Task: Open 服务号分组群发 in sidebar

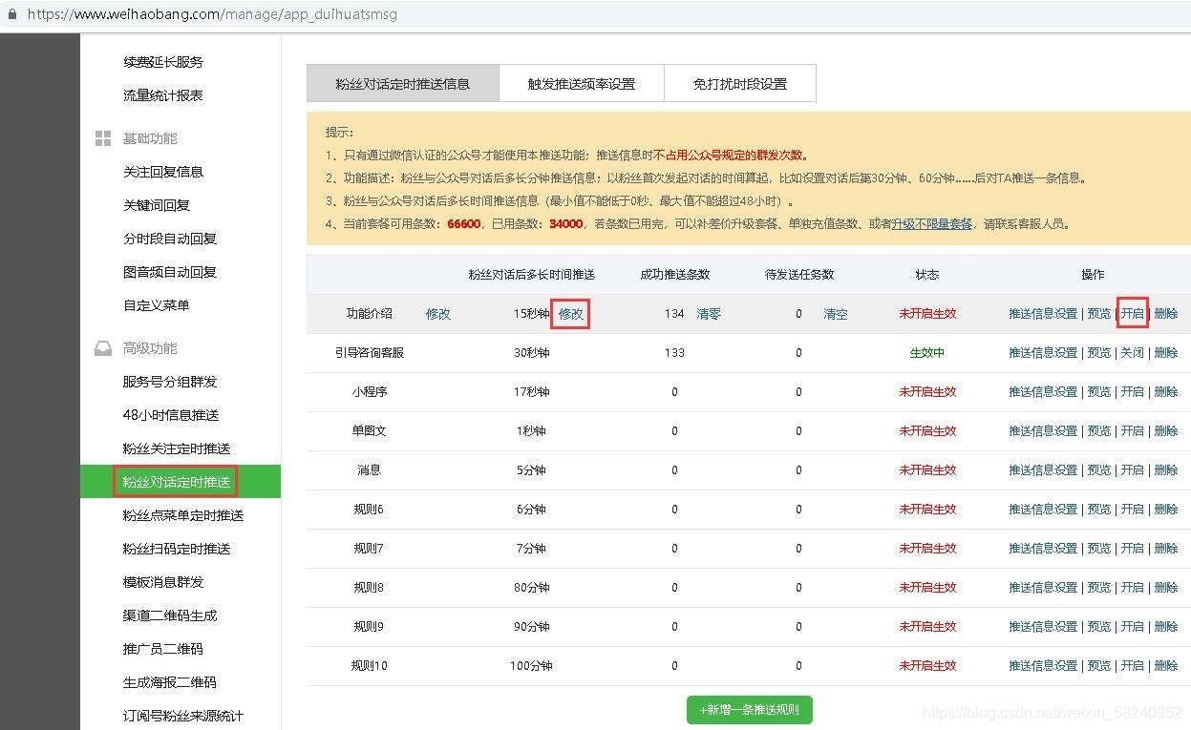Action: (170, 382)
